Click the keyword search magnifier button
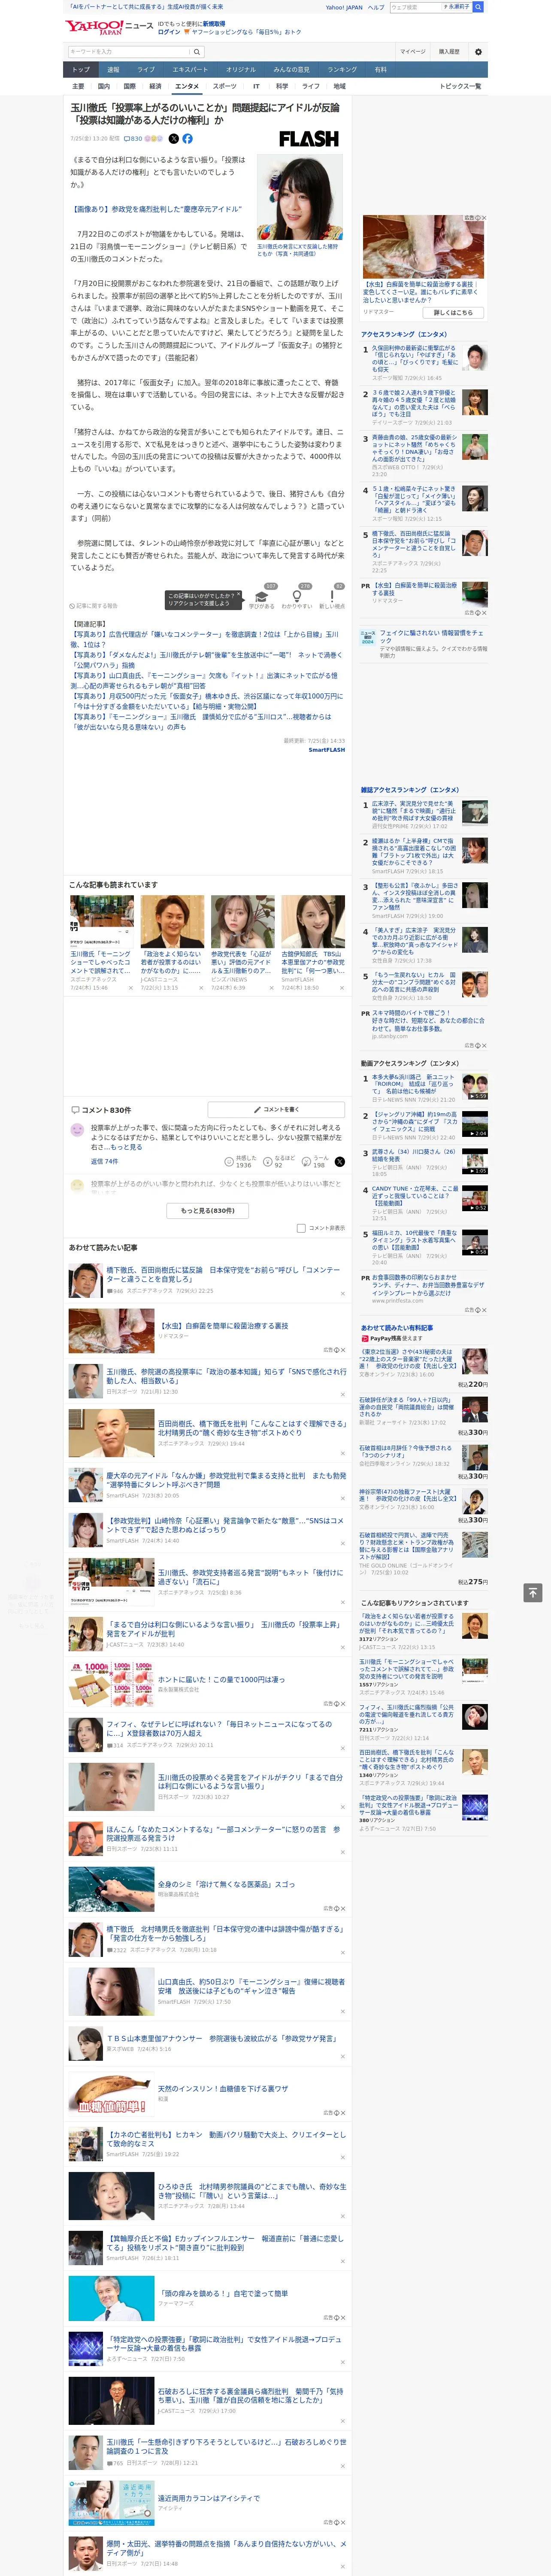This screenshot has width=551, height=2576. click(197, 51)
